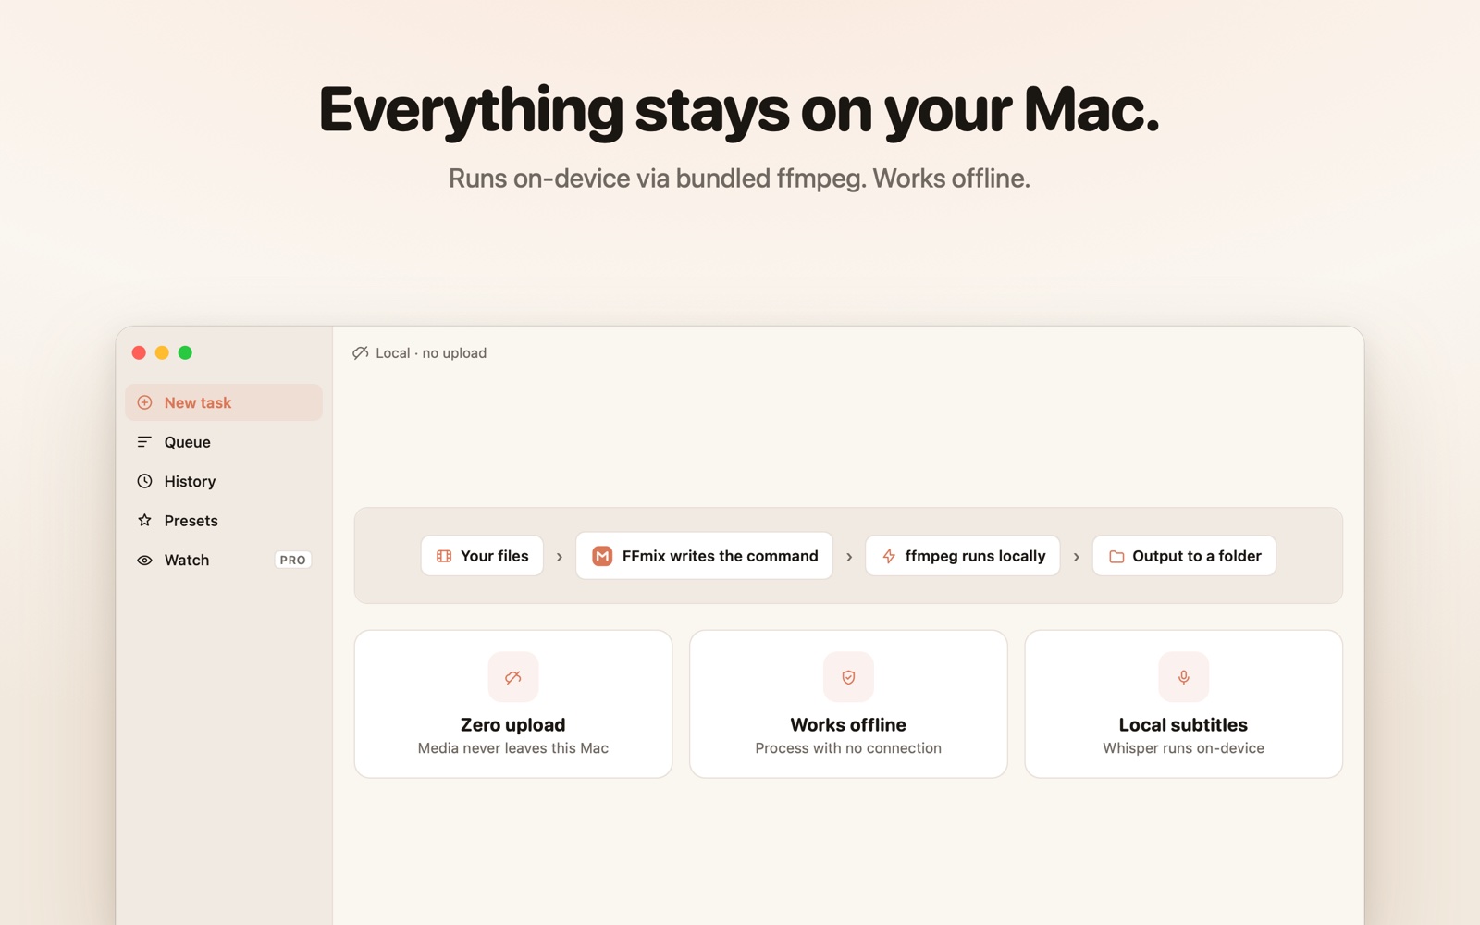Click the Watch eye icon

[144, 560]
